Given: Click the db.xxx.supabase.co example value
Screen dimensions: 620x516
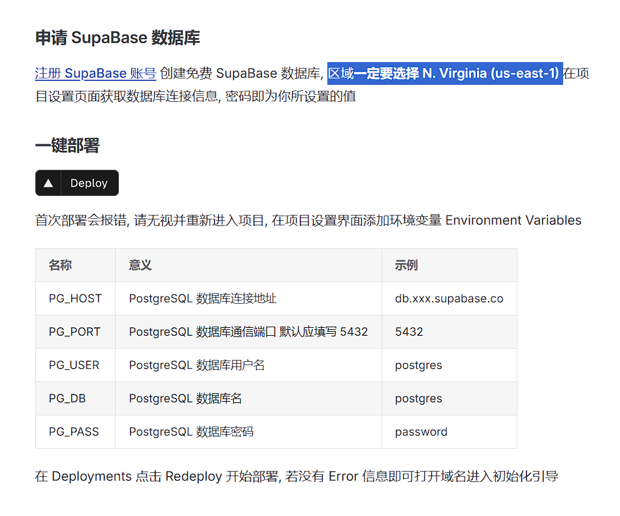Looking at the screenshot, I should point(449,298).
